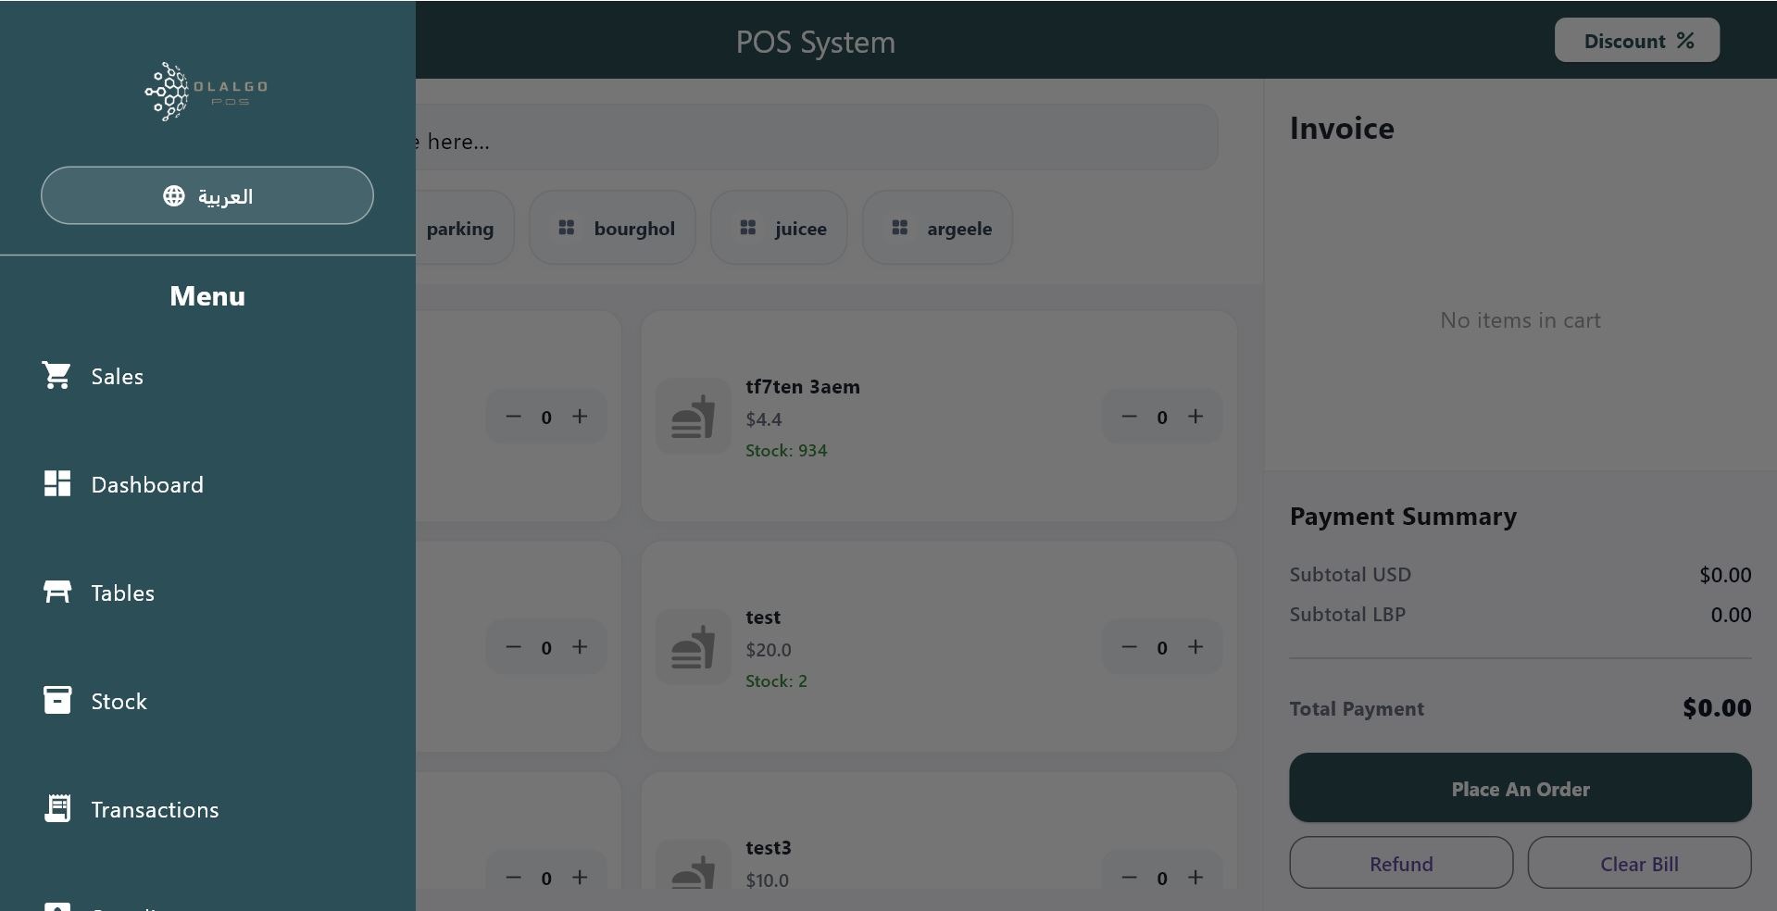Click the Refund button
This screenshot has width=1777, height=911.
tap(1401, 863)
